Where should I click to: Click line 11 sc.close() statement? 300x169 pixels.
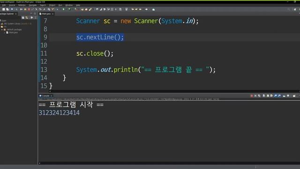click(x=95, y=54)
